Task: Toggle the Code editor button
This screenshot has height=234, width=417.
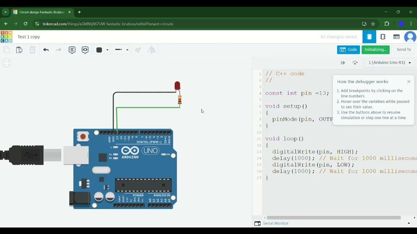Action: (348, 49)
